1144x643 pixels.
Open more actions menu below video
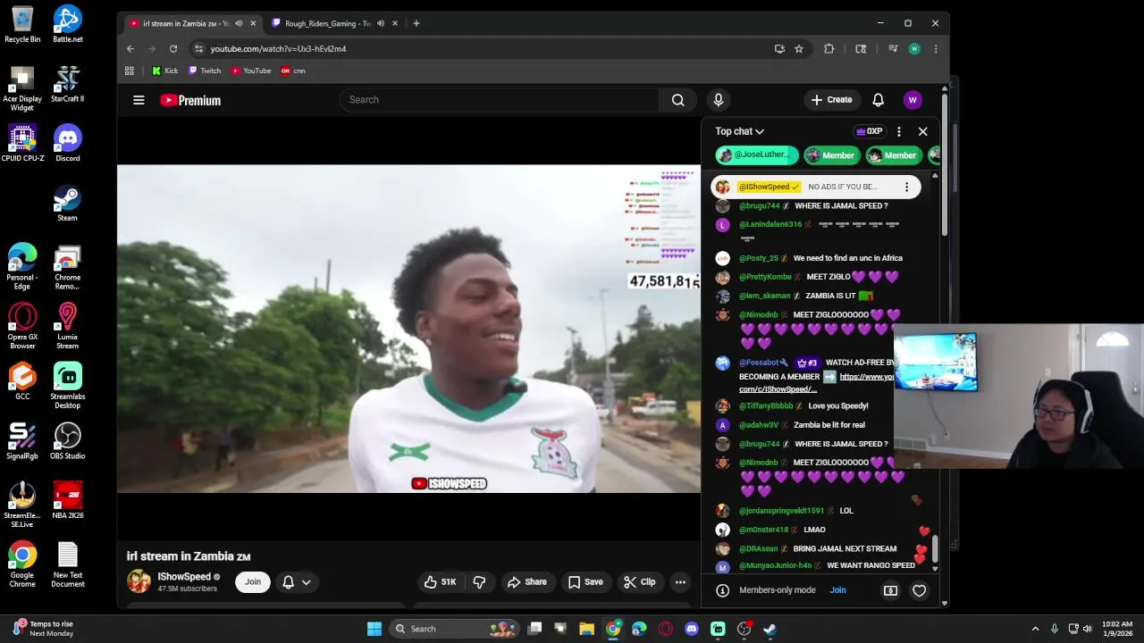click(680, 582)
